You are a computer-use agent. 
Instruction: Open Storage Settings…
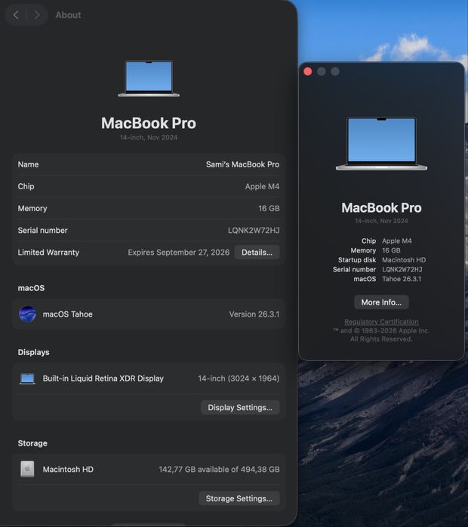tap(239, 498)
